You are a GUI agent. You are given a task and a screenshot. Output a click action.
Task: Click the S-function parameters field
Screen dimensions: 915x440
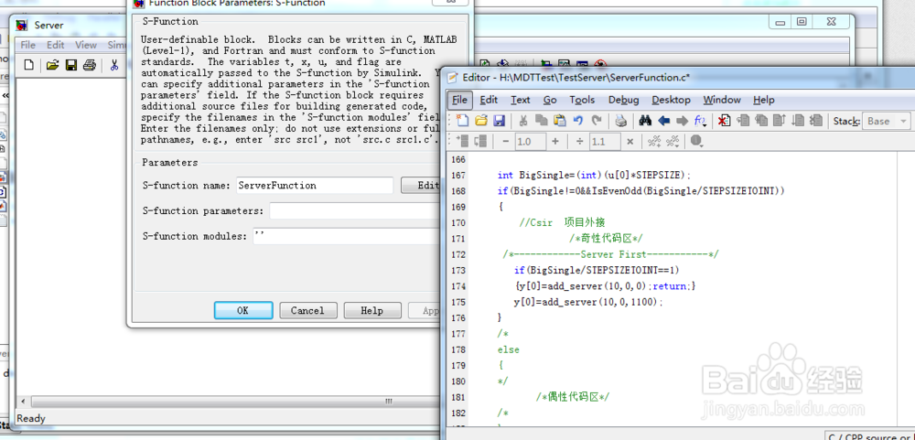[355, 210]
